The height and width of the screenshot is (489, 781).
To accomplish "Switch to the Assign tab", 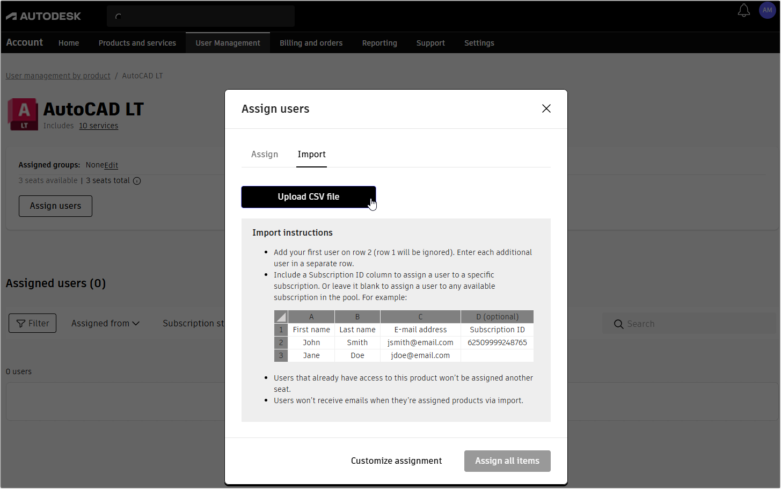I will [264, 154].
